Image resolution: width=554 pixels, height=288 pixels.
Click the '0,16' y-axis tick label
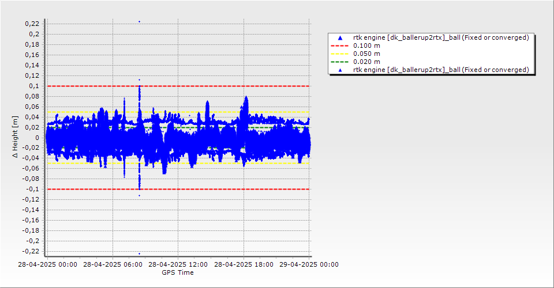[x=32, y=55]
